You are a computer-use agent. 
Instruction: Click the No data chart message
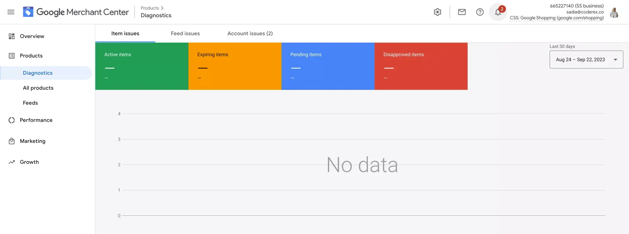pyautogui.click(x=362, y=165)
